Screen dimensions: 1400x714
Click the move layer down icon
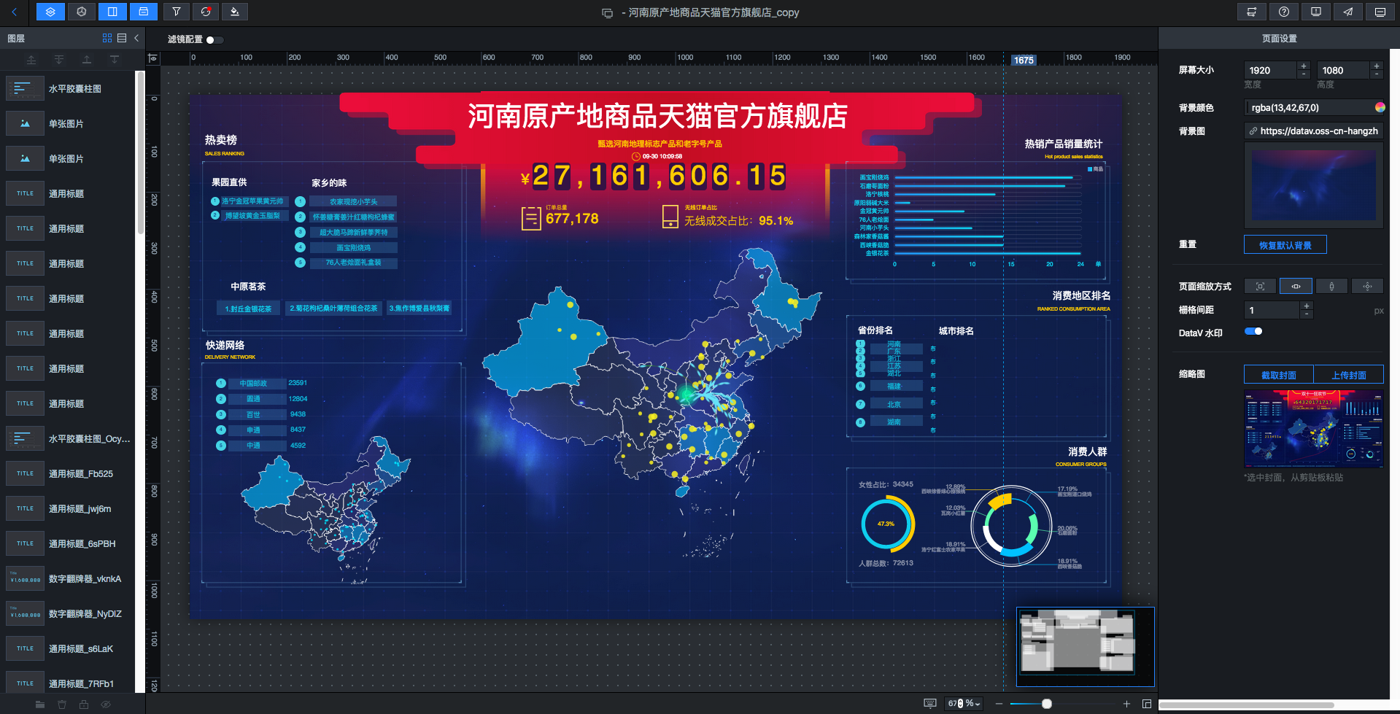pos(115,60)
